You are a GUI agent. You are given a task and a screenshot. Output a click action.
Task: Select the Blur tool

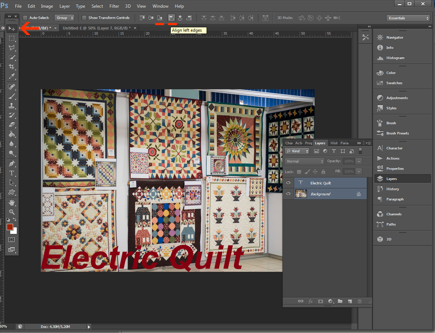point(12,144)
